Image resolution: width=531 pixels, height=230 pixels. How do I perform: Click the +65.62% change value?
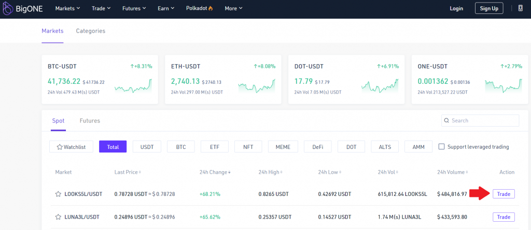(210, 217)
